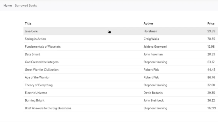Viewport: 218px width, 122px height.
Task: Click Stephen Hawking in God Created row
Action: (155, 62)
